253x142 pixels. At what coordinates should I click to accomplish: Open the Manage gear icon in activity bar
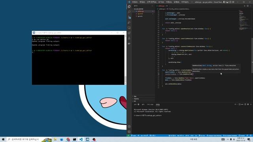(129, 132)
